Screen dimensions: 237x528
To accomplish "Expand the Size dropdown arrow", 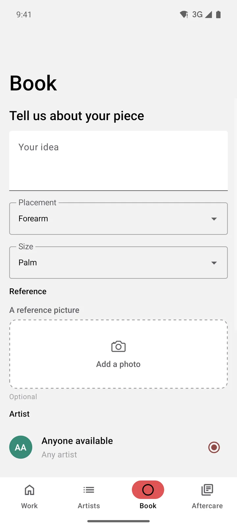I will tap(214, 263).
